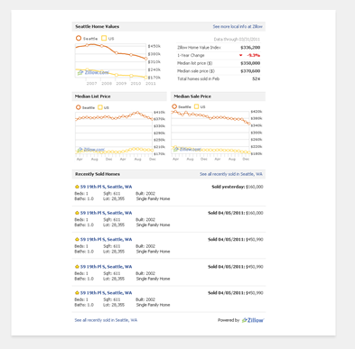Click US legend marker in Median List Price chart
Image resolution: width=355 pixels, height=349 pixels.
pyautogui.click(x=100, y=107)
